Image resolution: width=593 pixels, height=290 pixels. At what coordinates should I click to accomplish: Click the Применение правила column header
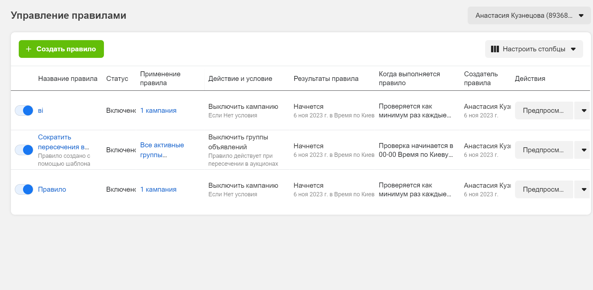click(x=160, y=79)
